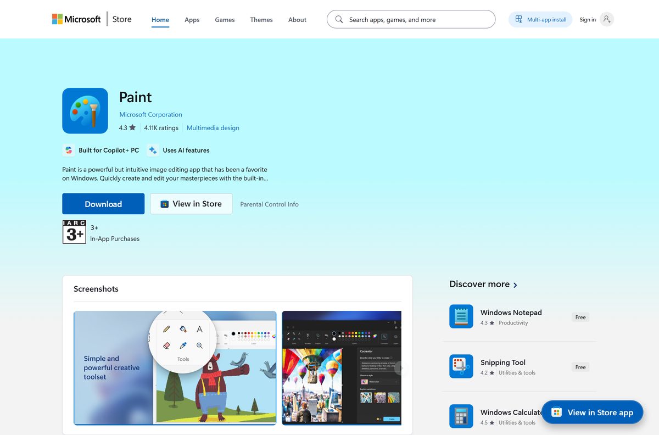Viewport: 659px width, 435px height.
Task: Click the Windows Calculator app icon
Action: (461, 416)
